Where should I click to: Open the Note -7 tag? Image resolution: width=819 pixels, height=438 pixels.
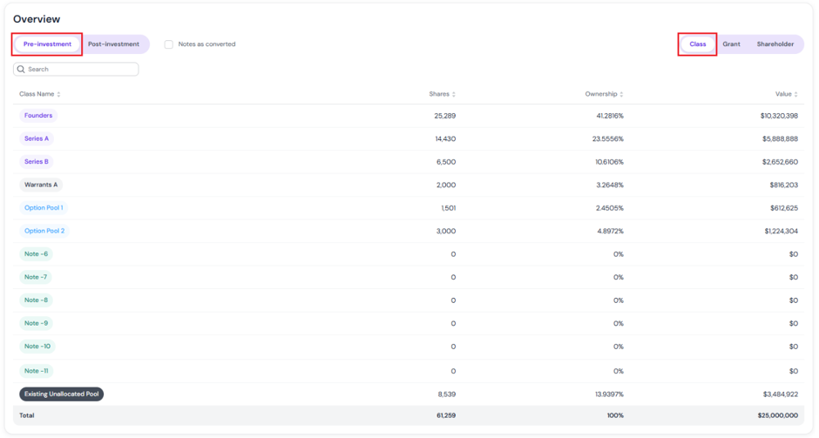click(36, 277)
